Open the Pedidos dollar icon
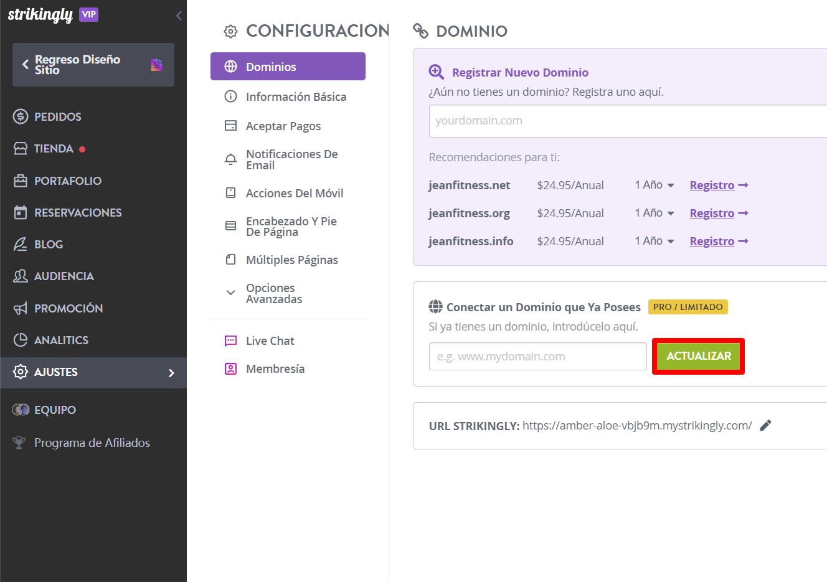Viewport: 827px width, 582px height. 21,116
